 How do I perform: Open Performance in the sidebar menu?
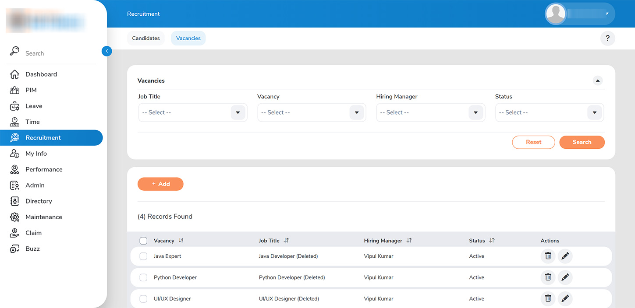pos(44,169)
